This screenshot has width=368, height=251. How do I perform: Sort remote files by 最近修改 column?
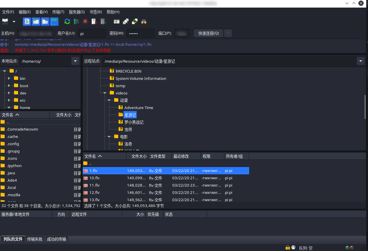coord(186,156)
